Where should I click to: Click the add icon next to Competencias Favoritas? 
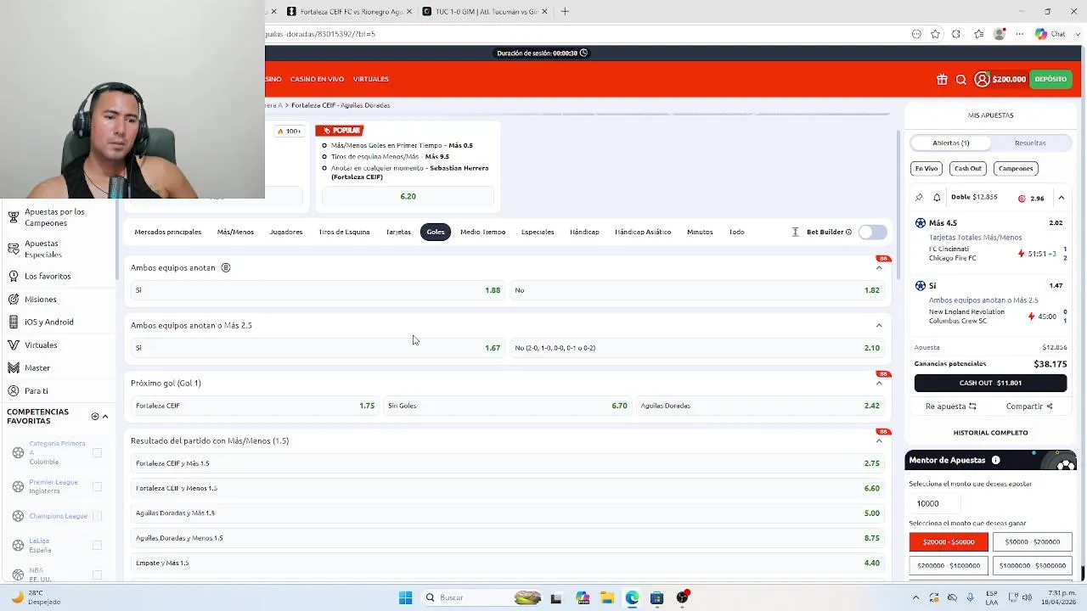[95, 417]
